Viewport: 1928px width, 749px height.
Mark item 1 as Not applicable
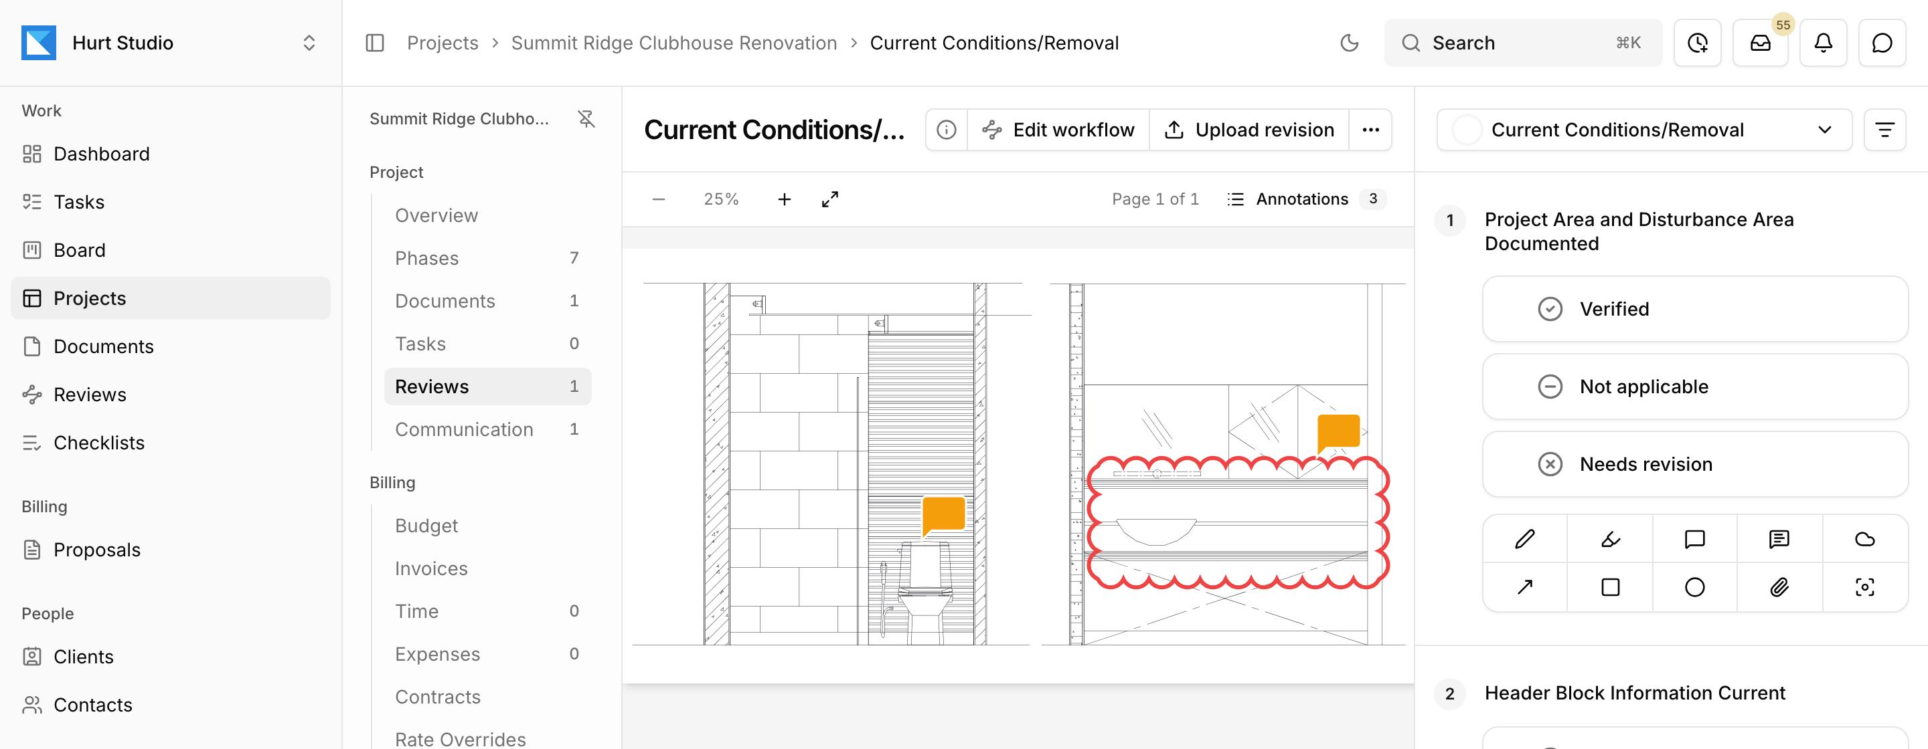(1694, 387)
